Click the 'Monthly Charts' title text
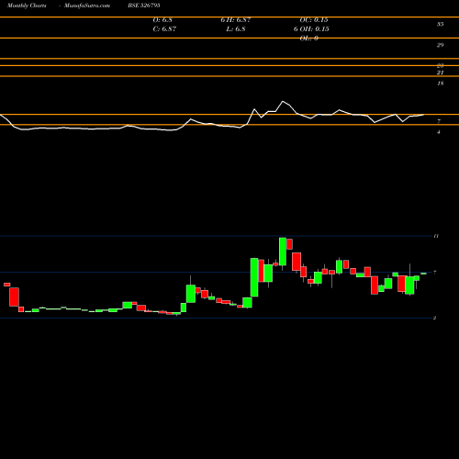The height and width of the screenshot is (459, 459). tap(27, 6)
